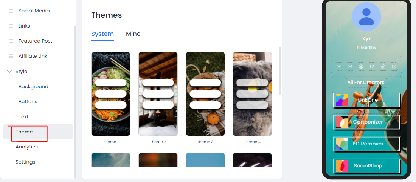Collapse the Style section chevron
416x182 pixels.
[x=9, y=72]
